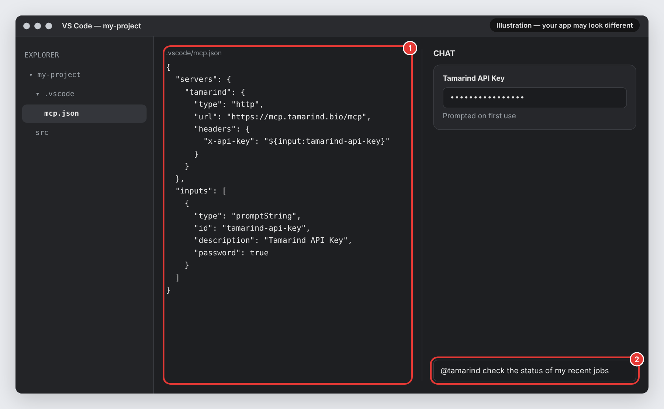This screenshot has height=409, width=664.
Task: Click the "url" line with mcp.tamarind.bio
Action: click(x=282, y=117)
